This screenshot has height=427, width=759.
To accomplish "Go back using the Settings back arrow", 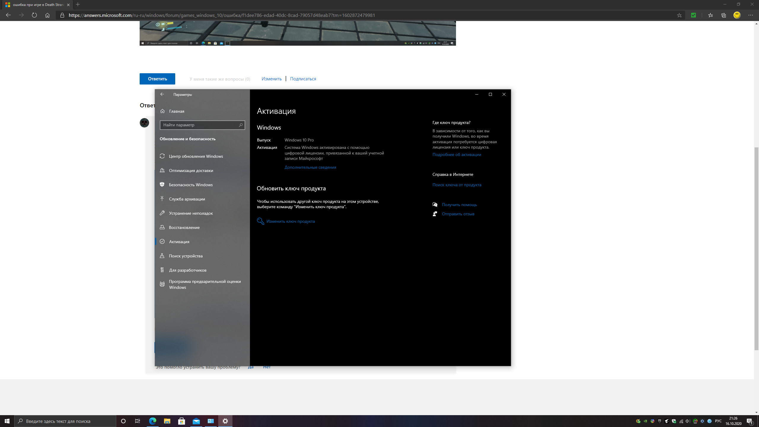I will click(x=162, y=94).
